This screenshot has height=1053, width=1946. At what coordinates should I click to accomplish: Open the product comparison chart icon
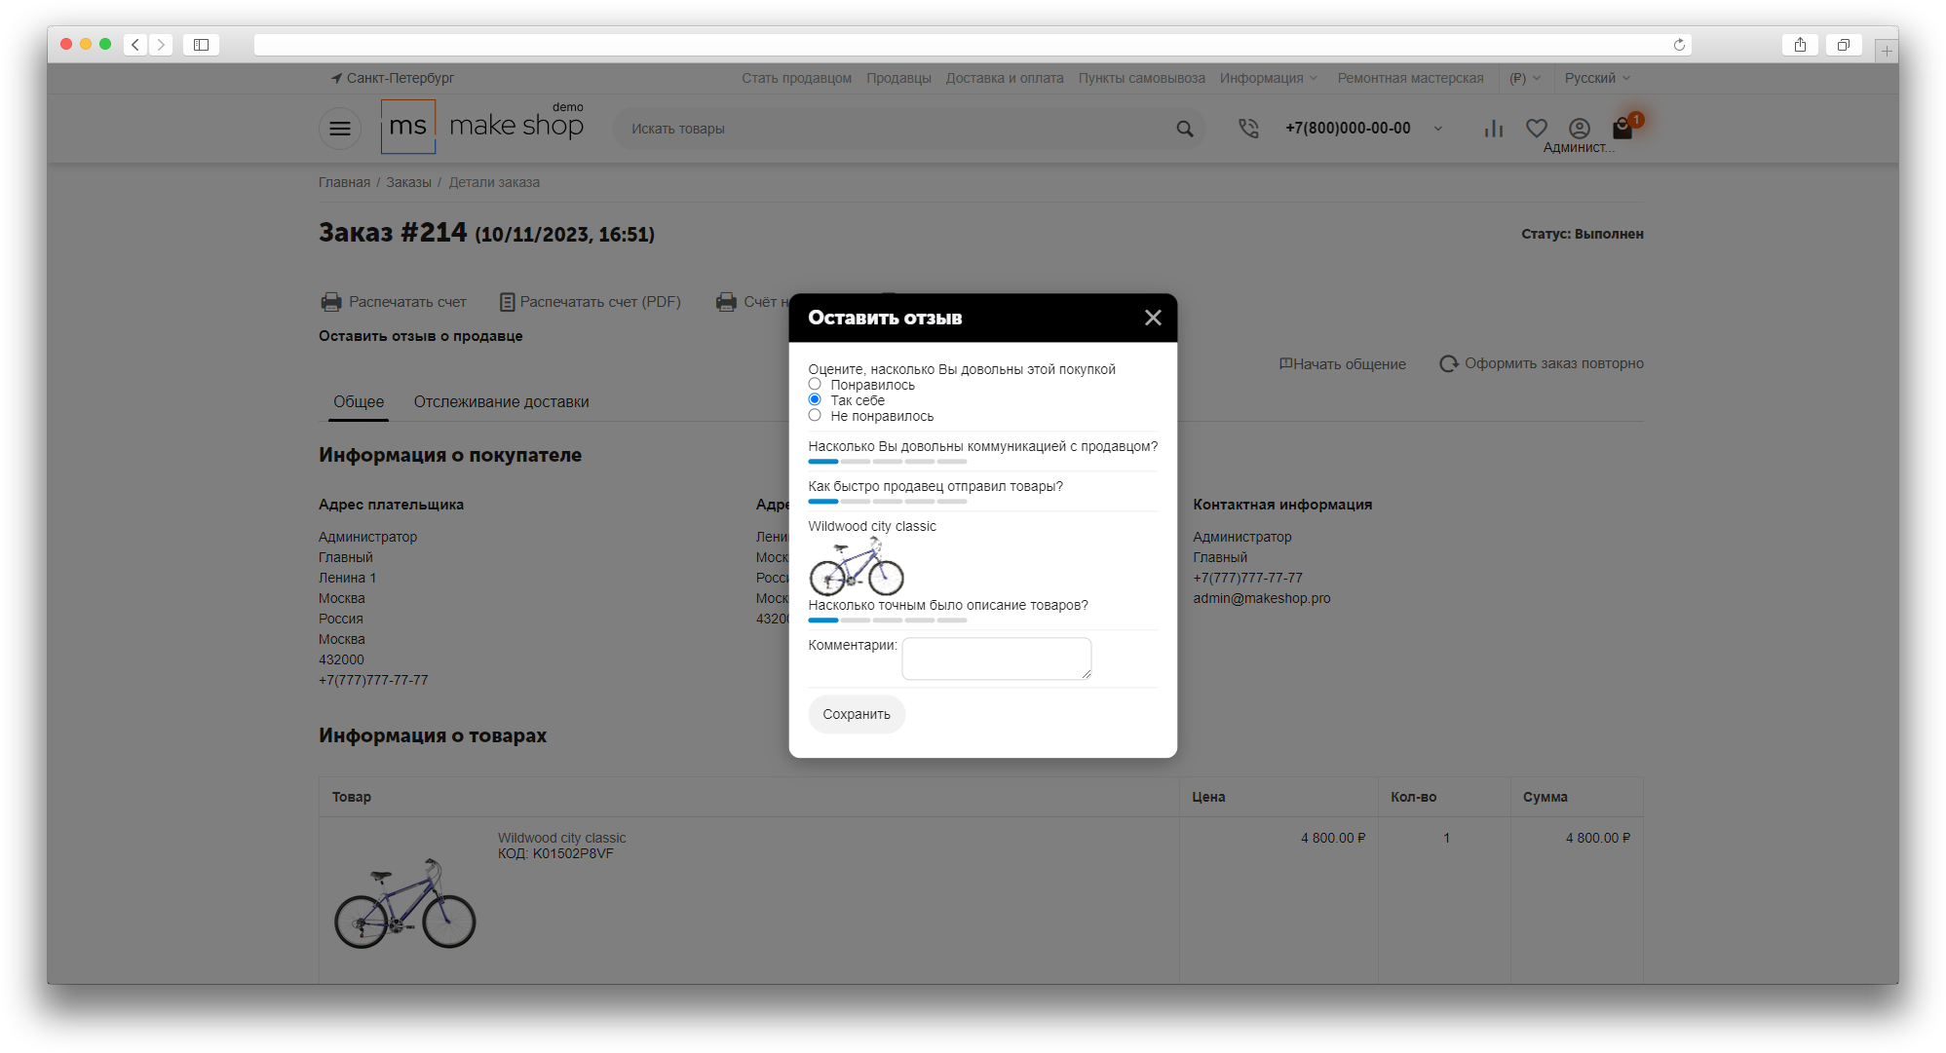coord(1494,129)
